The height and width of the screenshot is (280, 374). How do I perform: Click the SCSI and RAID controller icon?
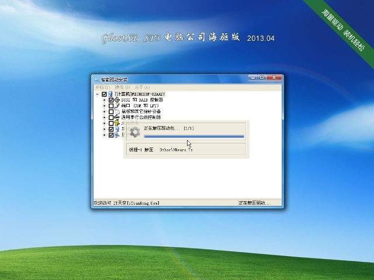(x=117, y=100)
